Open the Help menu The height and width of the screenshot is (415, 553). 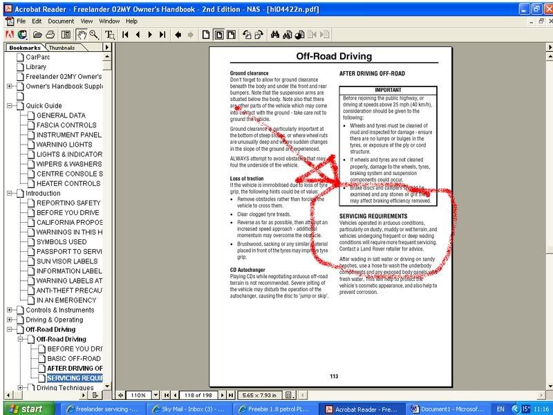131,21
